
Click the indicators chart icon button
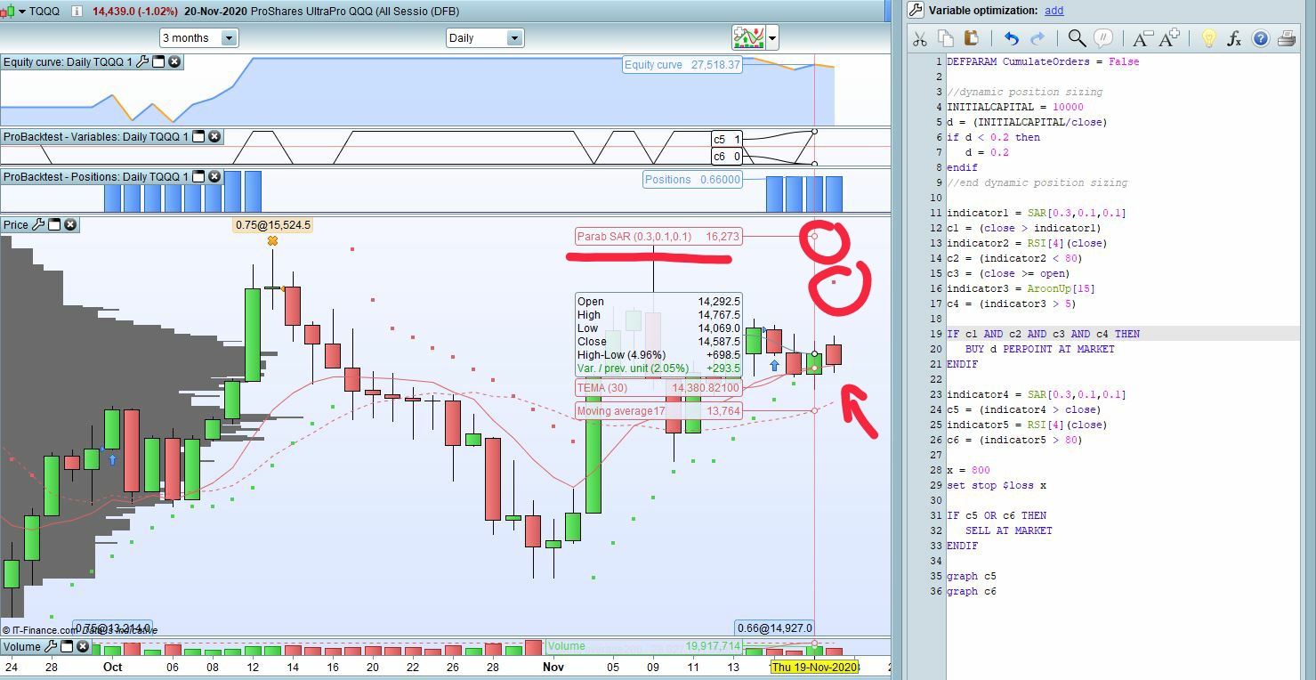(x=748, y=37)
